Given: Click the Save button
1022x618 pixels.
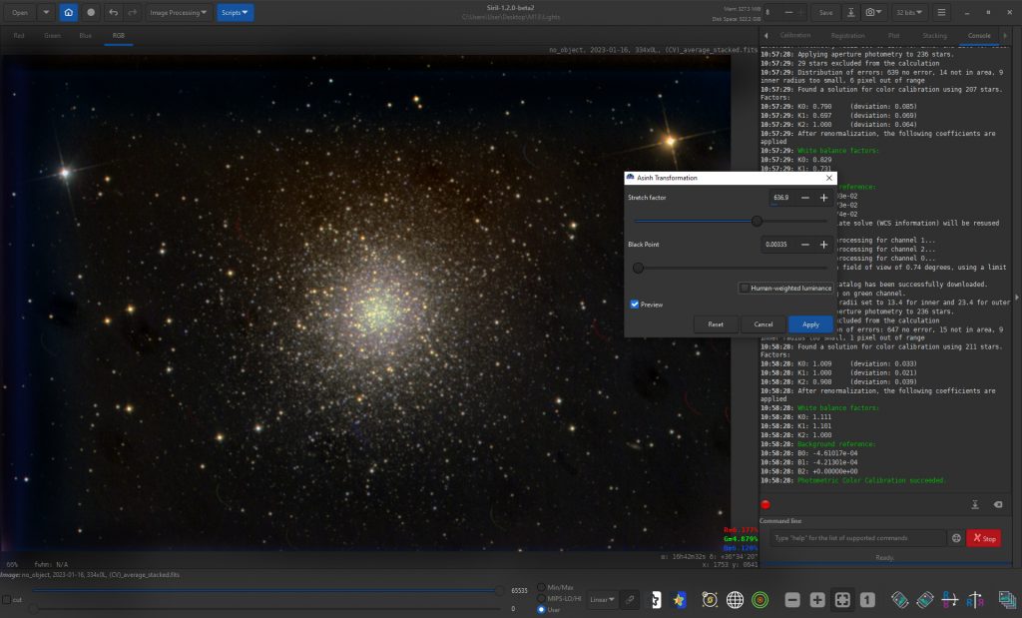Looking at the screenshot, I should point(825,12).
